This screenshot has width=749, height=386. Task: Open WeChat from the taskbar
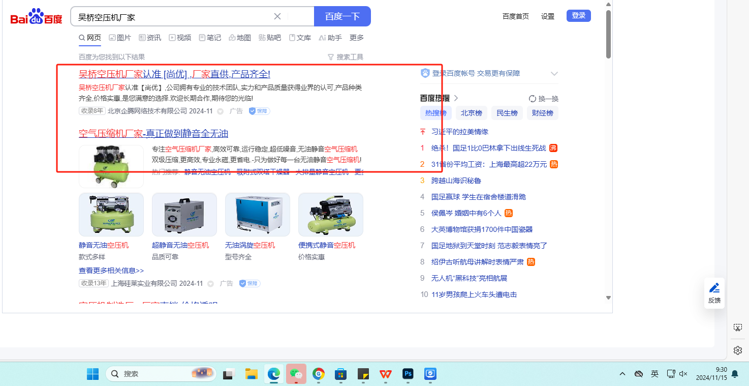coord(296,374)
